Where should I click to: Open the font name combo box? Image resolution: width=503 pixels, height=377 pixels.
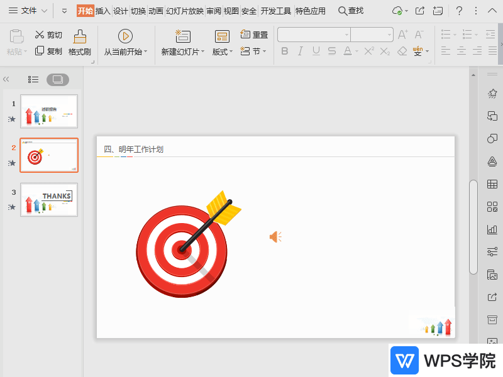click(314, 35)
